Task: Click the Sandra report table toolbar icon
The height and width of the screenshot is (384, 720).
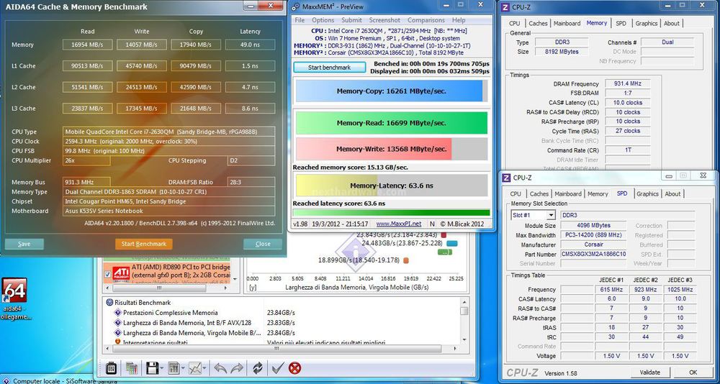Action: 174,368
